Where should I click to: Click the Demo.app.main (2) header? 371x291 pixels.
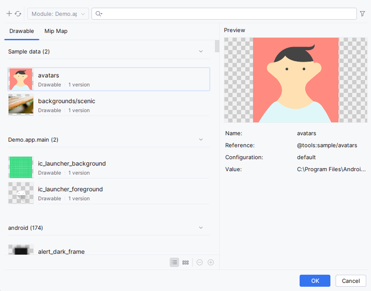pos(33,140)
